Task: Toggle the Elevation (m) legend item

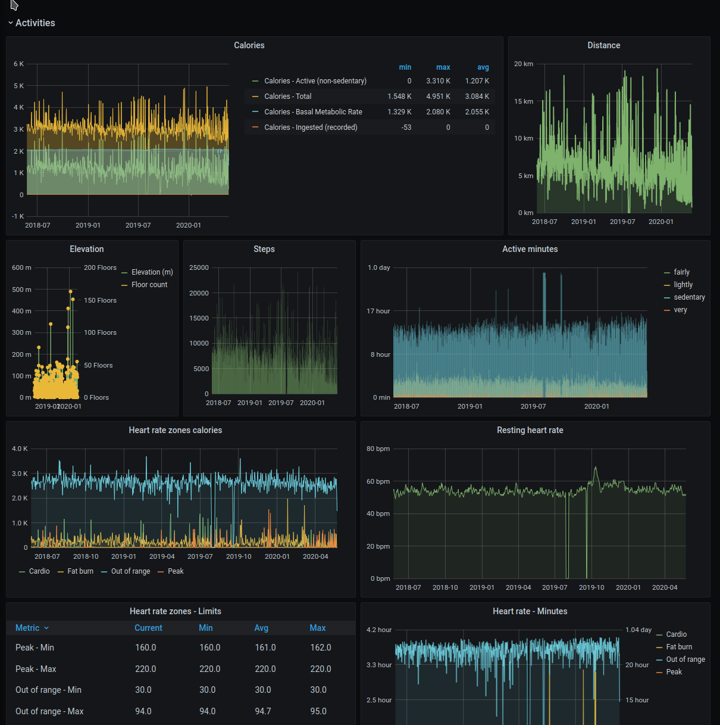Action: point(152,272)
